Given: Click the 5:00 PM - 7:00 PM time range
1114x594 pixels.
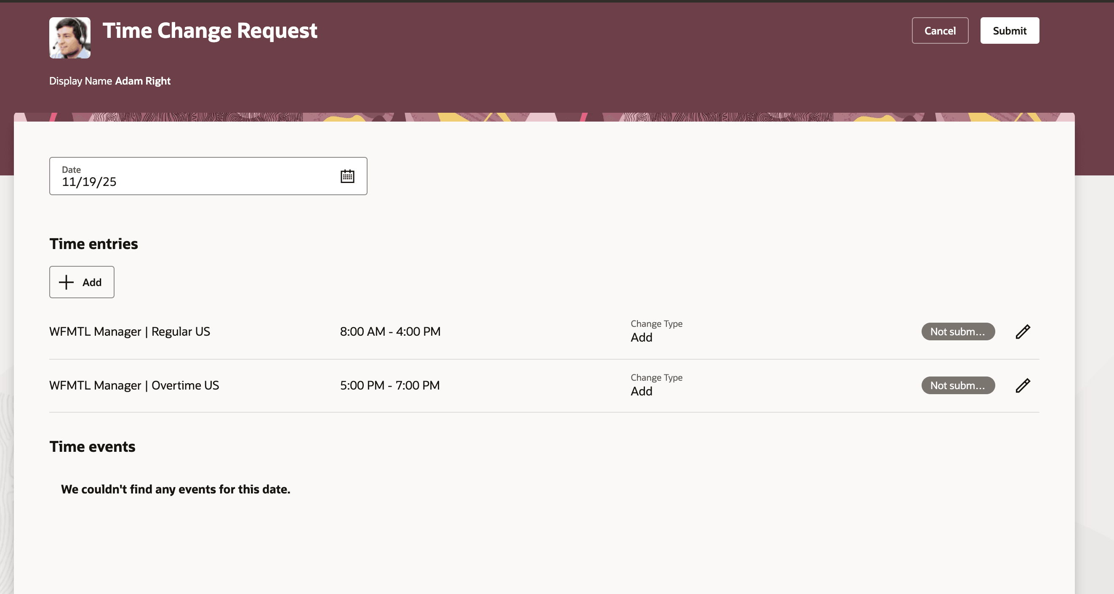Looking at the screenshot, I should click(390, 385).
